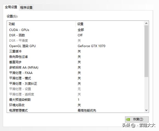Click the scroll up arrow of settings list
Screen dimensions: 159x131
[x=146, y=23]
